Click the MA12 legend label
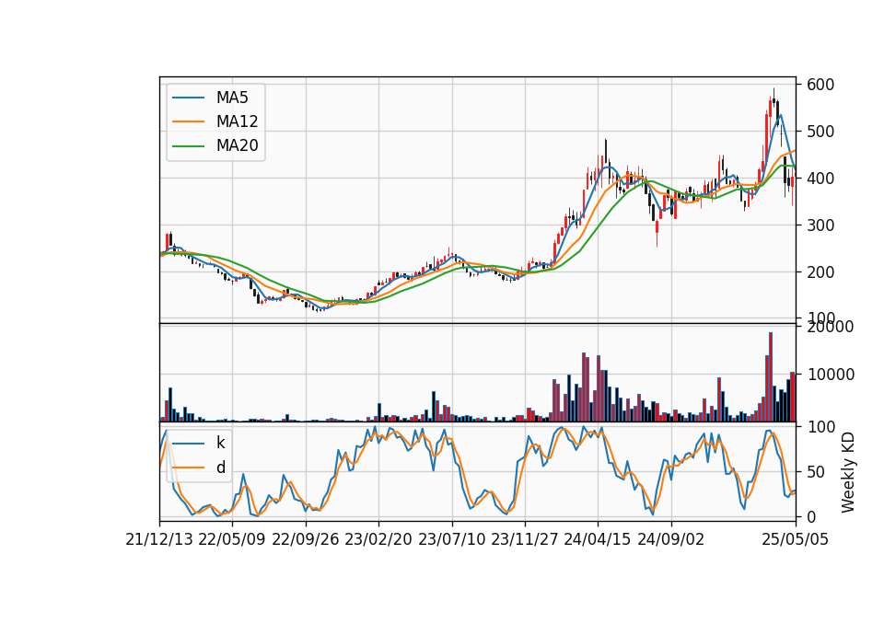This screenshot has width=884, height=635. 237,121
